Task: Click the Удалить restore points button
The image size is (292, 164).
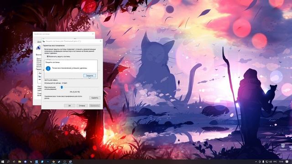Action: (95, 97)
